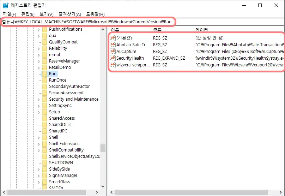Click the registry path address bar
Image resolution: width=285 pixels, height=196 pixels.
click(x=142, y=22)
